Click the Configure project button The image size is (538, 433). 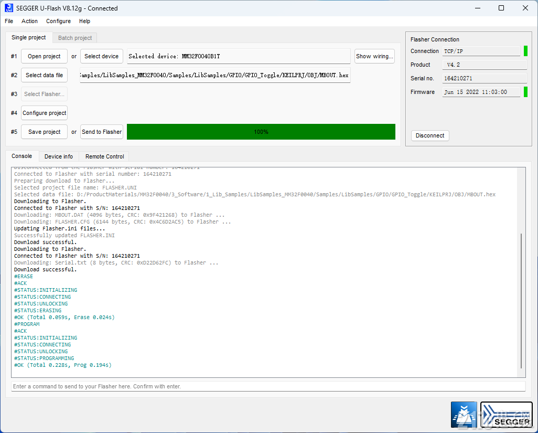point(44,113)
